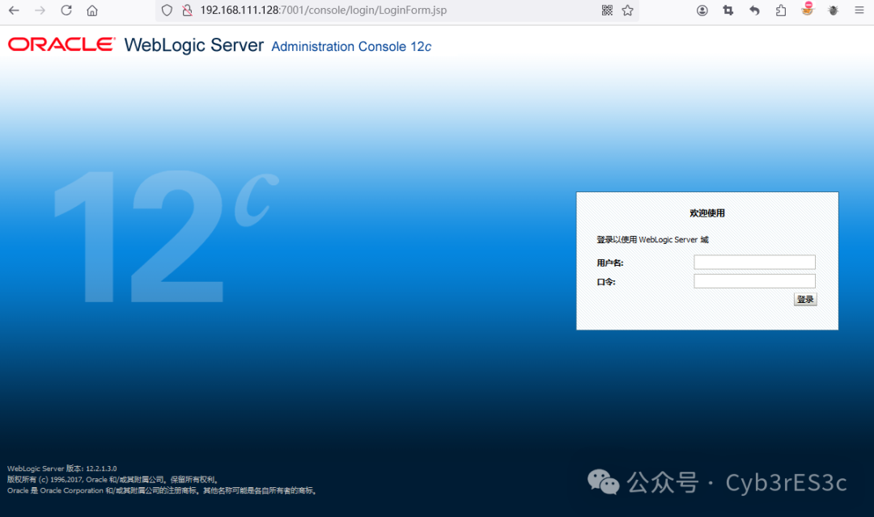Show the QR code for this page

point(607,10)
